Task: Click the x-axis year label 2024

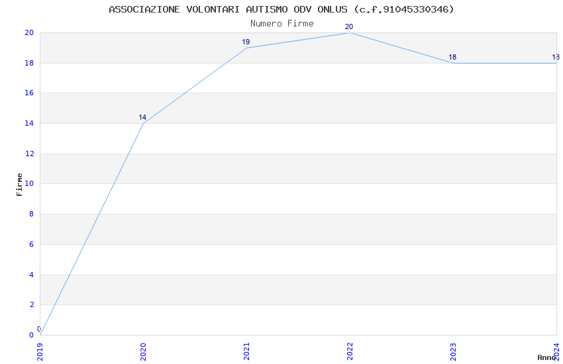Action: click(x=556, y=352)
